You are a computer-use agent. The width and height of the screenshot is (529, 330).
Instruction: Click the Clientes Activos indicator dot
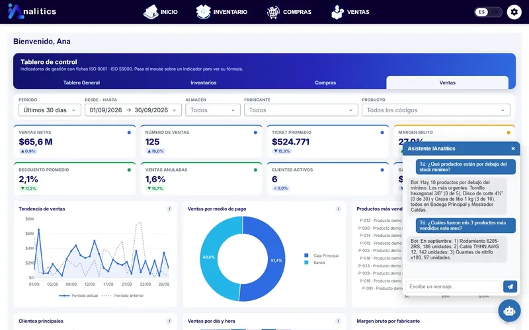(x=382, y=170)
